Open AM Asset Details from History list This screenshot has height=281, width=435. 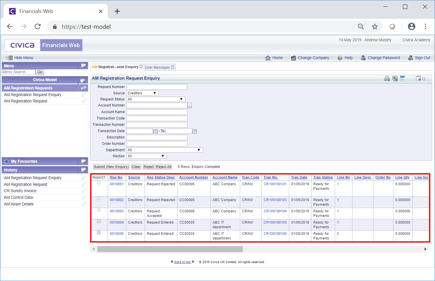[19, 204]
